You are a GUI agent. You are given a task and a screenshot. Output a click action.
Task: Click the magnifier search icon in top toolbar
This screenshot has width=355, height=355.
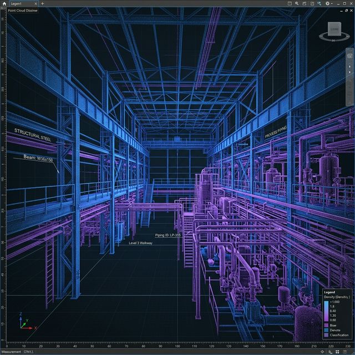[x=297, y=3]
